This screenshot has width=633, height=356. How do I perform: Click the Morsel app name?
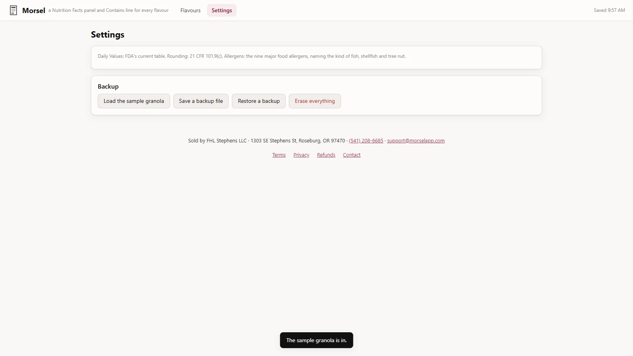coord(34,10)
